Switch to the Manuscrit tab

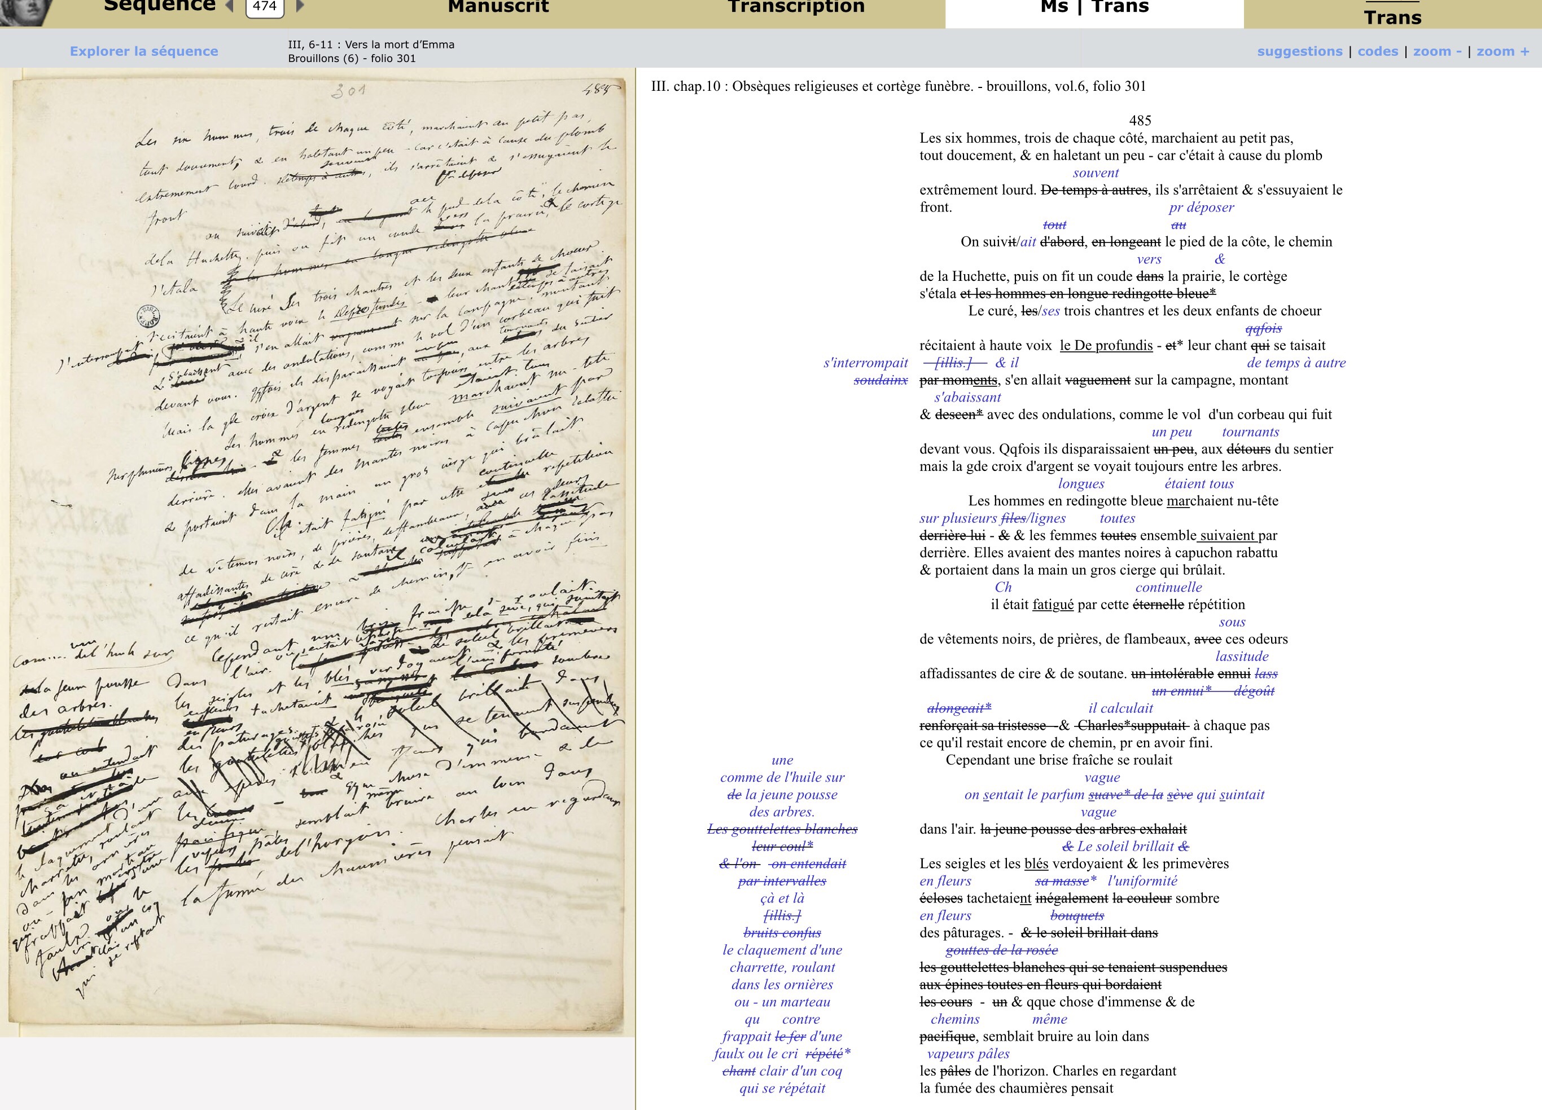(498, 7)
